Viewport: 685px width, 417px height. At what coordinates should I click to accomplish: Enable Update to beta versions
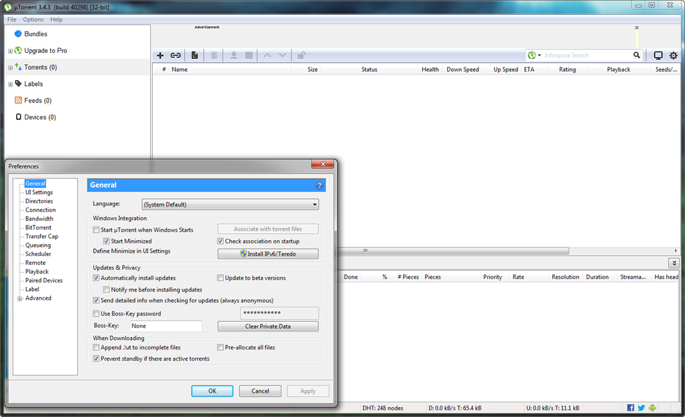coord(221,278)
